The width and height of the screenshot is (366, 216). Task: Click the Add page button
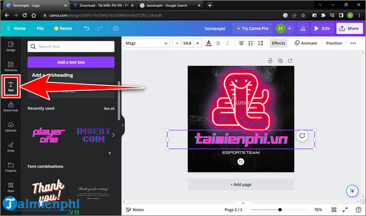[x=241, y=185]
